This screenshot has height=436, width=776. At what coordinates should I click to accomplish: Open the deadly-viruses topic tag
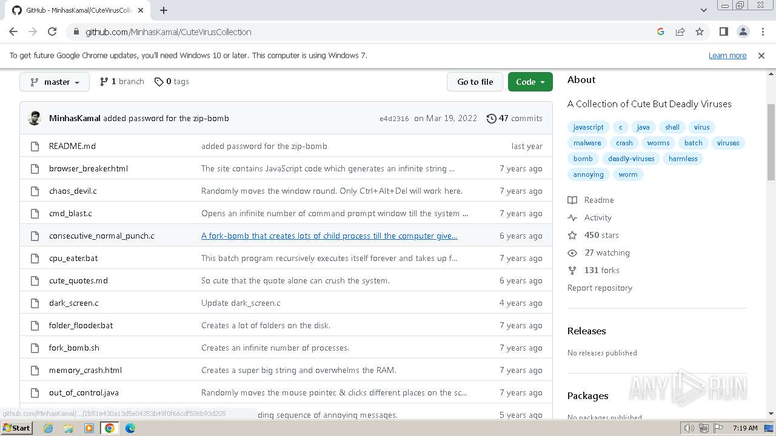coord(631,159)
